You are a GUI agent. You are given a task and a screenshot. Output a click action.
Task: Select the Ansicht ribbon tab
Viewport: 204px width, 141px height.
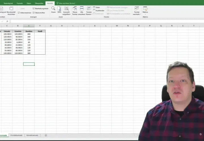pos(50,3)
